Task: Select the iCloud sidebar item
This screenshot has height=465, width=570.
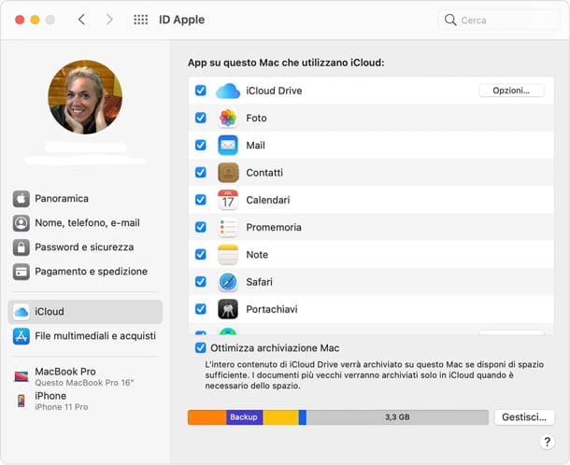Action: [x=85, y=312]
